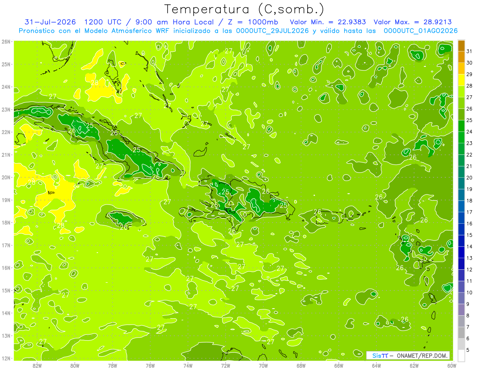Click the "66W" longitude axis label

tap(339, 365)
